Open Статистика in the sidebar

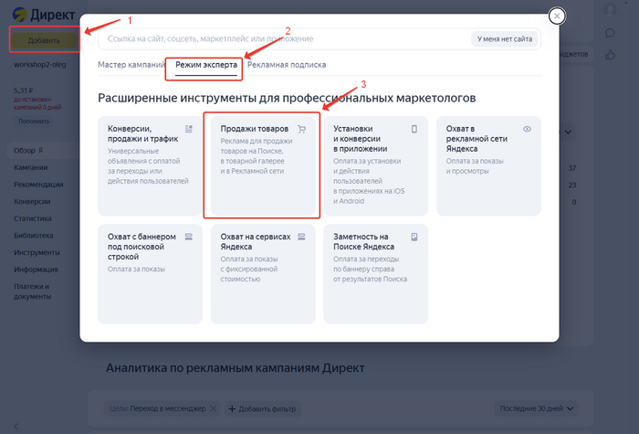[33, 218]
